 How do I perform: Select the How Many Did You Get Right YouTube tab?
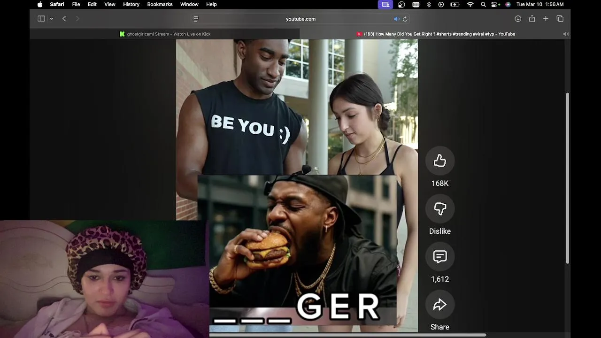(x=435, y=34)
